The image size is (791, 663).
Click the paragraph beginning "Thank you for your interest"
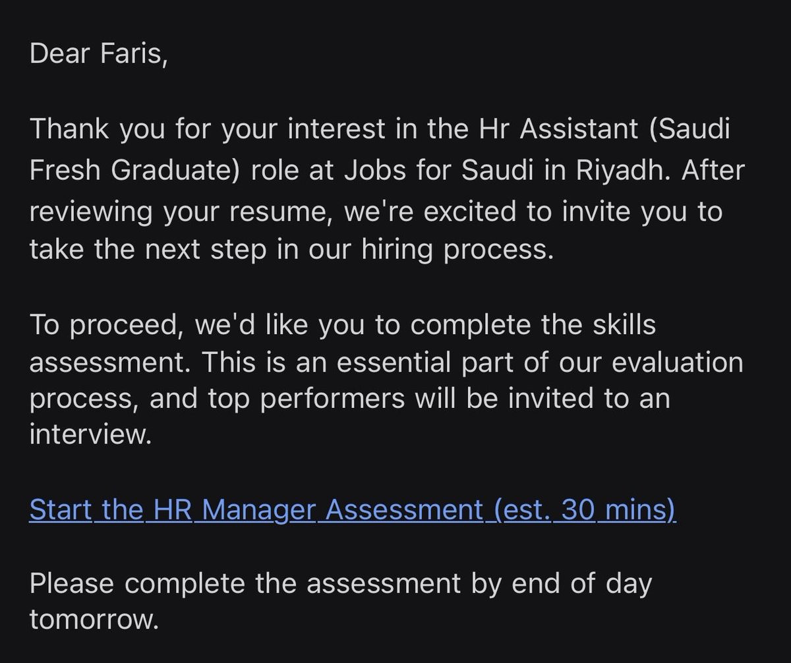387,190
